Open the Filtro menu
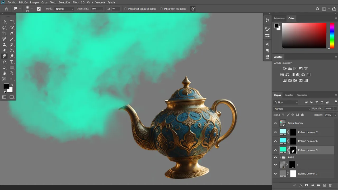This screenshot has height=190, width=338. (x=76, y=2)
